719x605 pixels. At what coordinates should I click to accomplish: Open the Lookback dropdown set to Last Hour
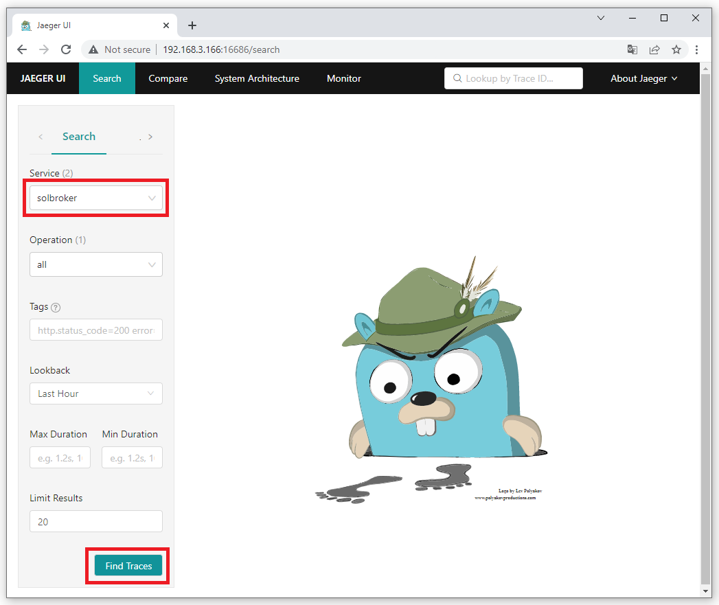pos(96,393)
